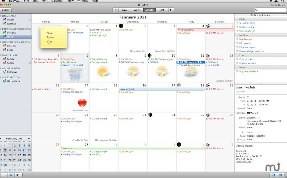
Task: Open the bob@bob.com email link
Action: (x=243, y=162)
